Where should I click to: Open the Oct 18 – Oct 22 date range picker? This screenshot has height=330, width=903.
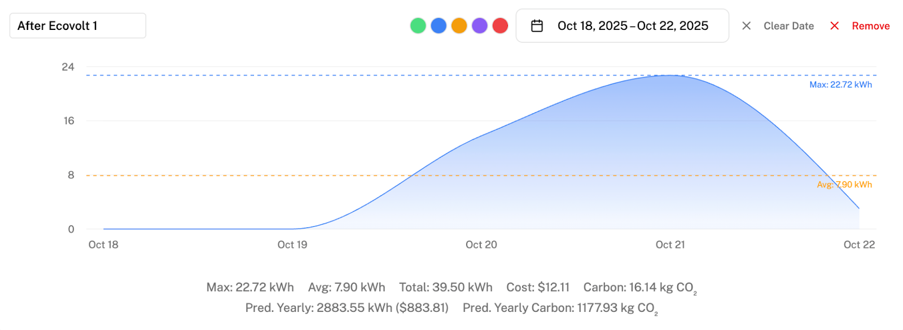coord(632,26)
